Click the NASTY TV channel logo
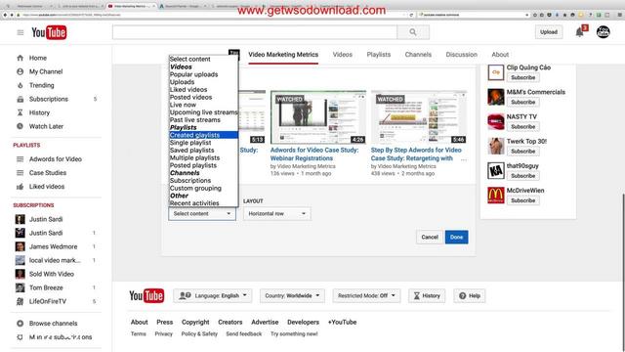Image resolution: width=625 pixels, height=352 pixels. click(495, 121)
